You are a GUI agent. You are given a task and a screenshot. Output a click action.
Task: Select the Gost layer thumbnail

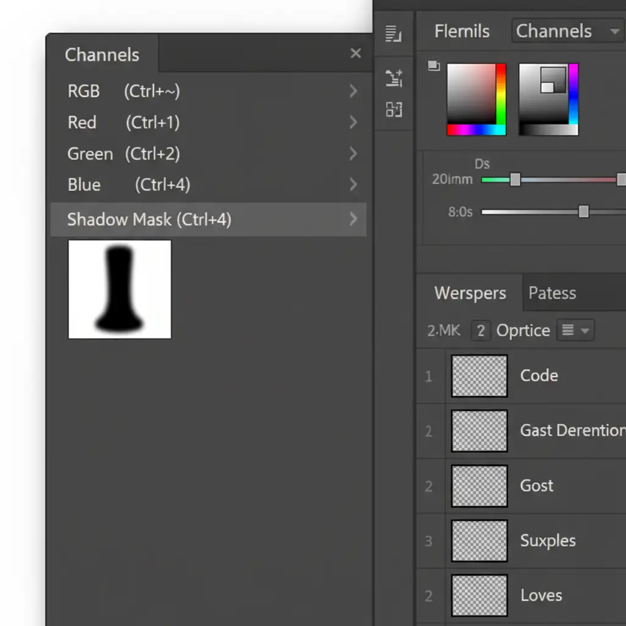(479, 486)
